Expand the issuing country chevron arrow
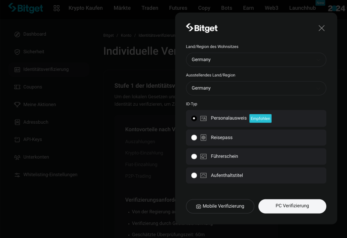The image size is (347, 238). (x=318, y=88)
